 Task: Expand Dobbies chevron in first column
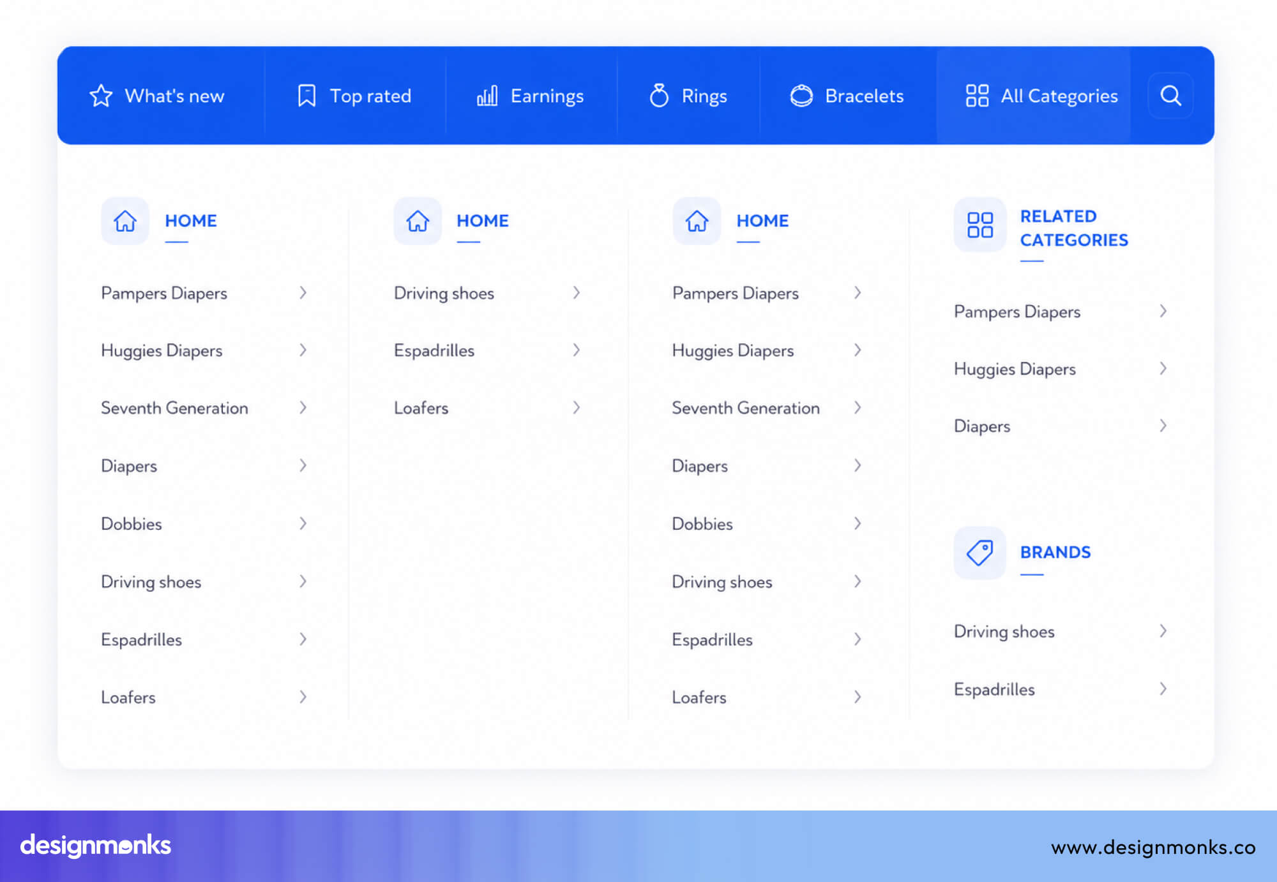click(303, 524)
